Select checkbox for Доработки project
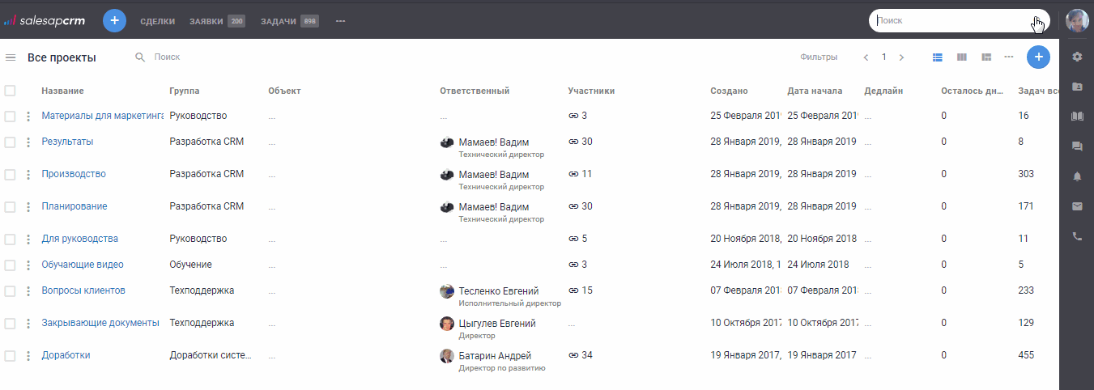This screenshot has width=1094, height=390. (10, 356)
